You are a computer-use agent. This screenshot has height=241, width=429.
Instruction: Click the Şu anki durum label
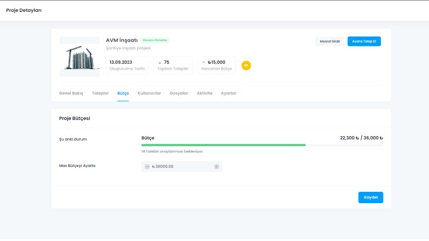coord(73,139)
